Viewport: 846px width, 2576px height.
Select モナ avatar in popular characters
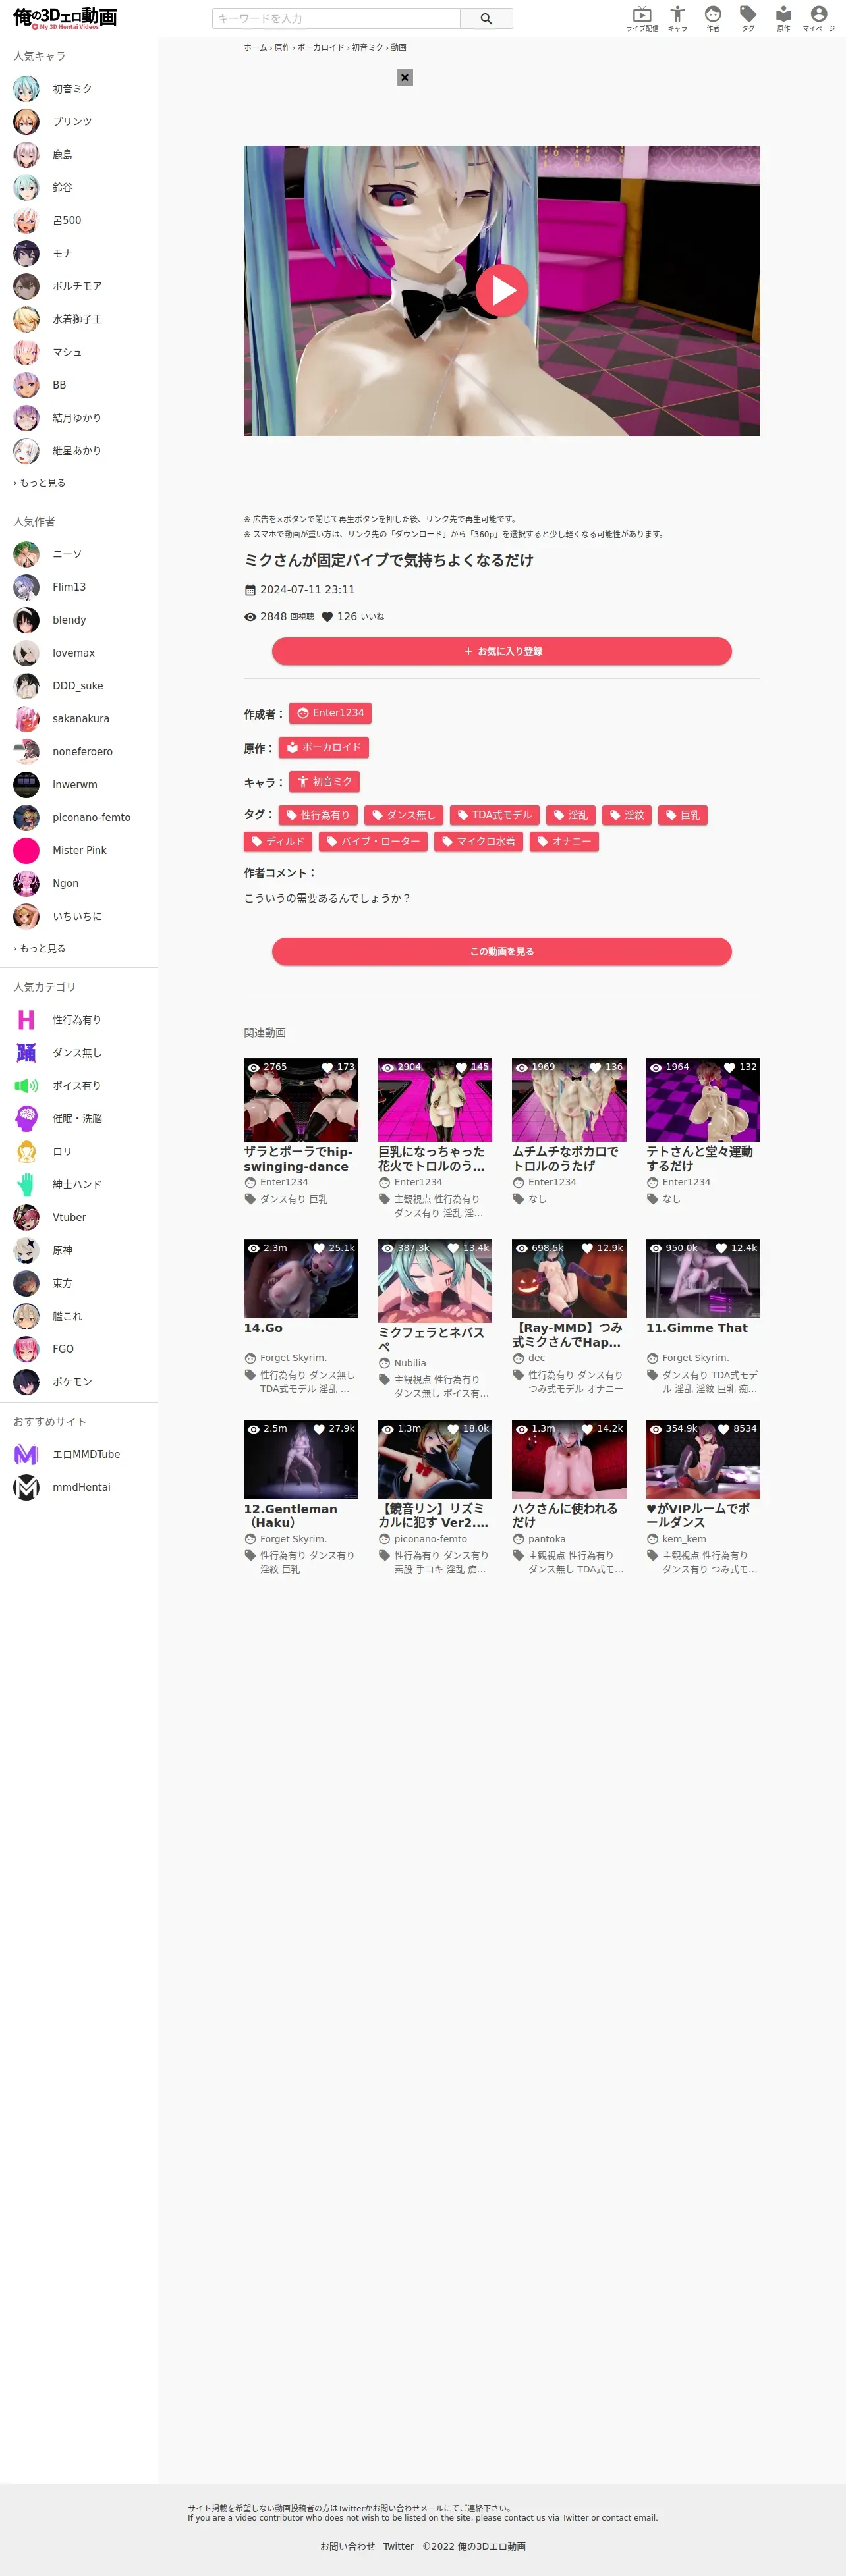26,254
